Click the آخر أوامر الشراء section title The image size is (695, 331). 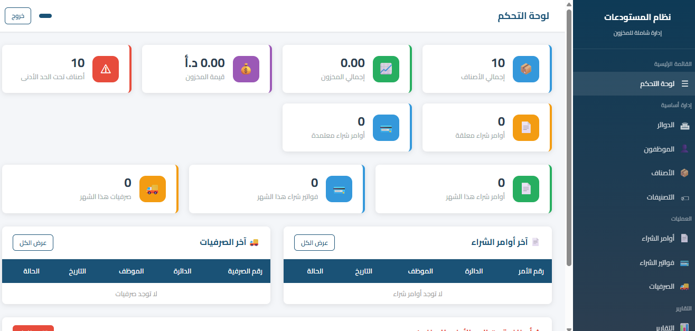click(500, 242)
